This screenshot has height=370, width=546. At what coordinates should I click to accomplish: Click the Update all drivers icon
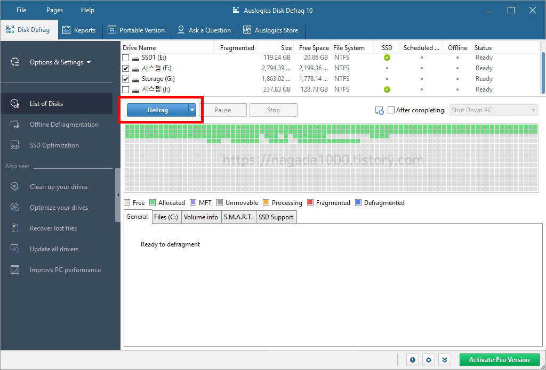[x=15, y=249]
